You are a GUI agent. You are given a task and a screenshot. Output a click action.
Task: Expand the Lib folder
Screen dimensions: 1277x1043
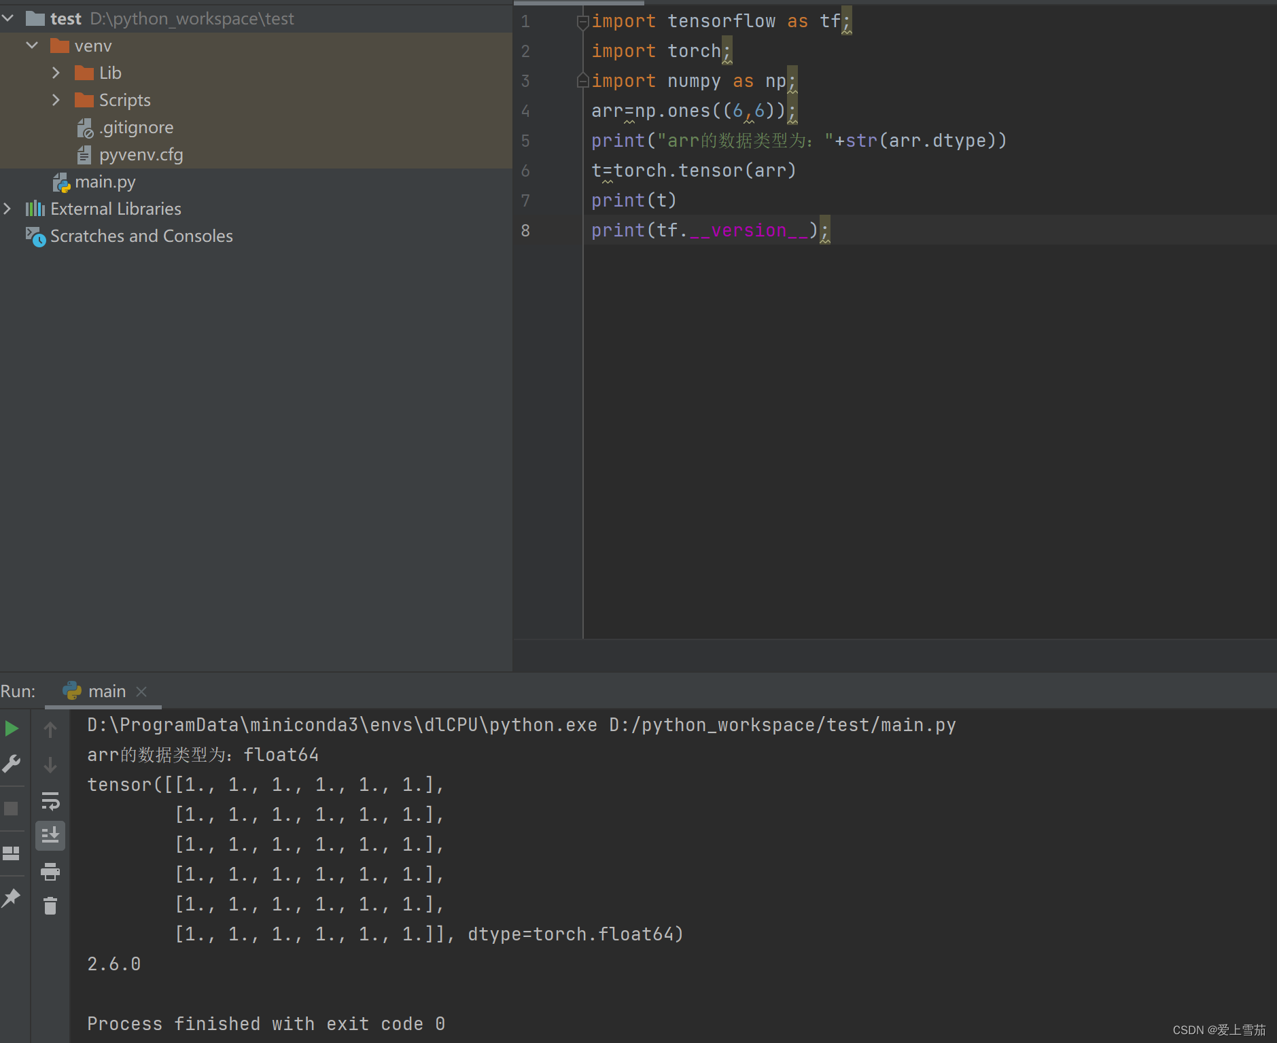(x=56, y=73)
